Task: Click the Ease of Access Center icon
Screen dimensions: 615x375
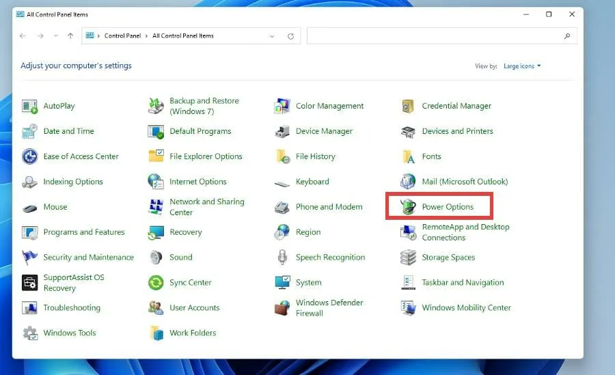Action: [29, 156]
